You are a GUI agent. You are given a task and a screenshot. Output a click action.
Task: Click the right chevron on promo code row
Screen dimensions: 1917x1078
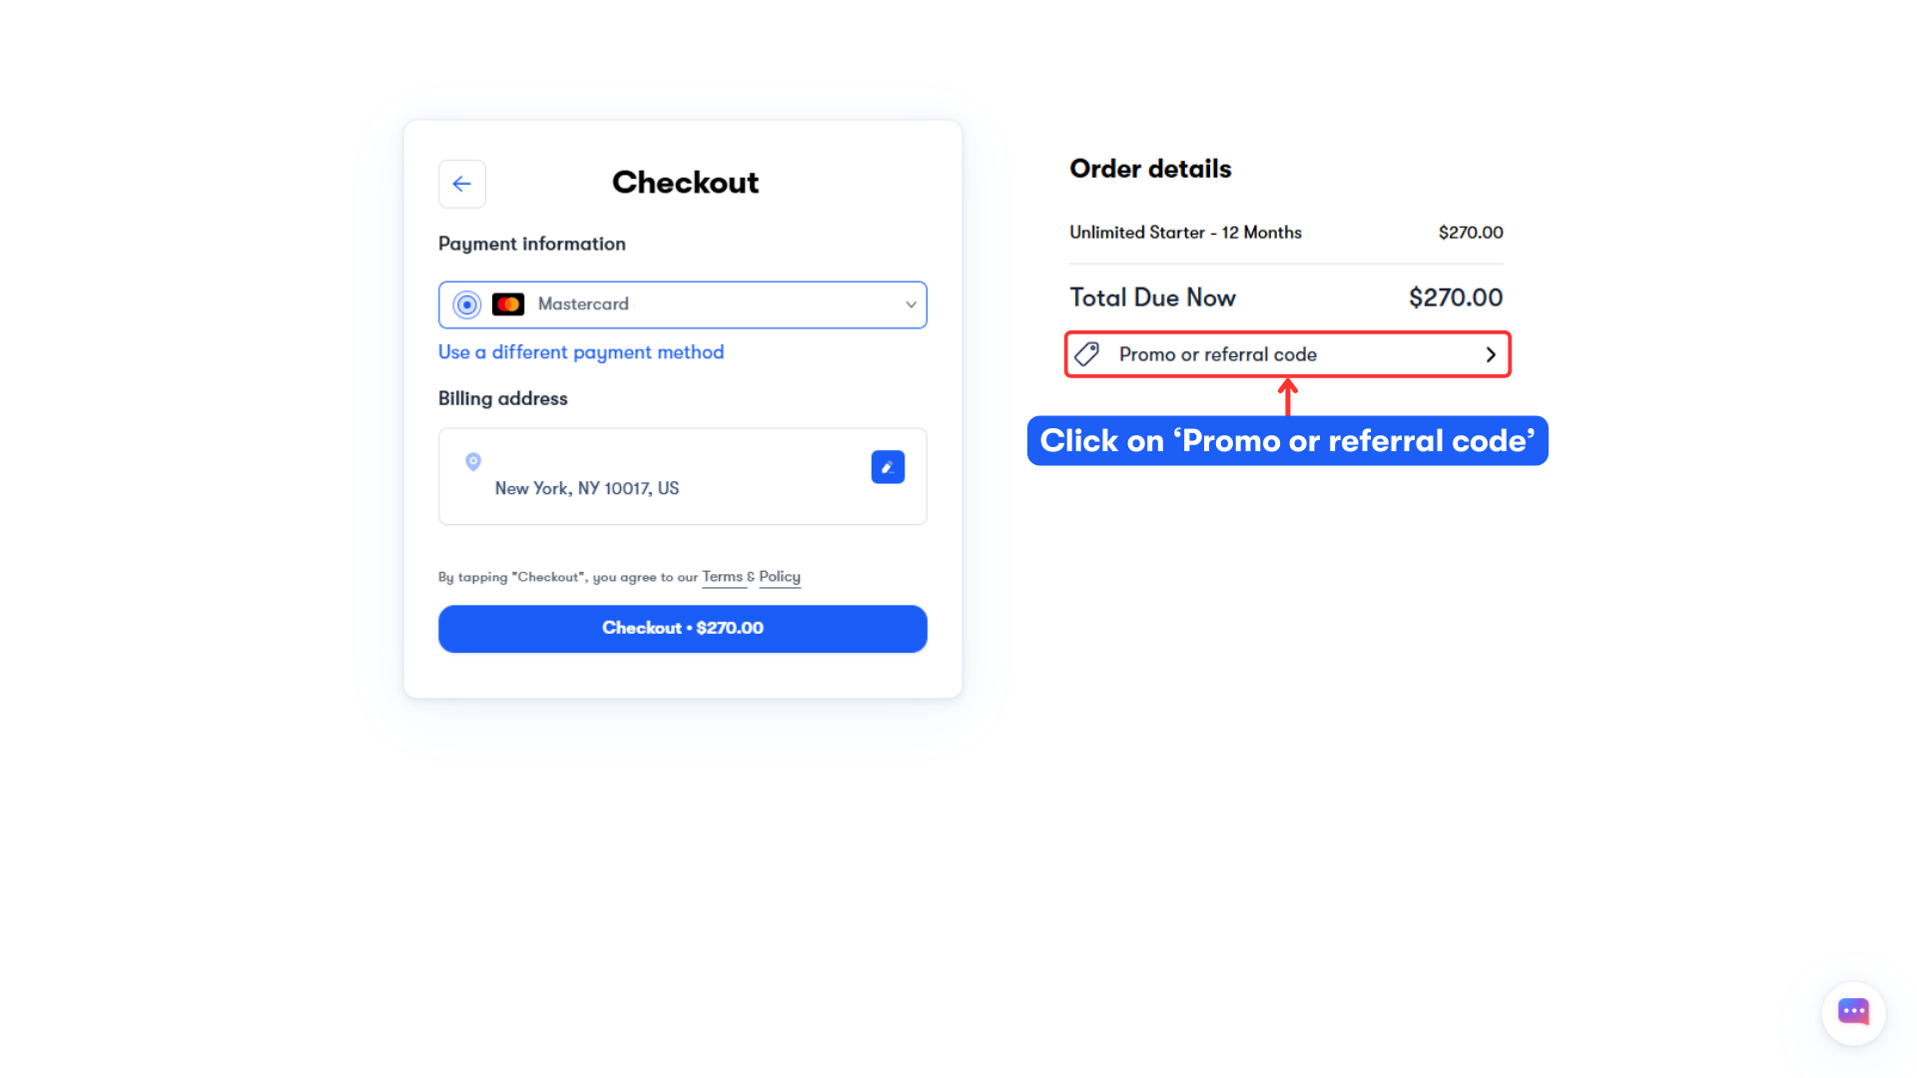(x=1491, y=354)
